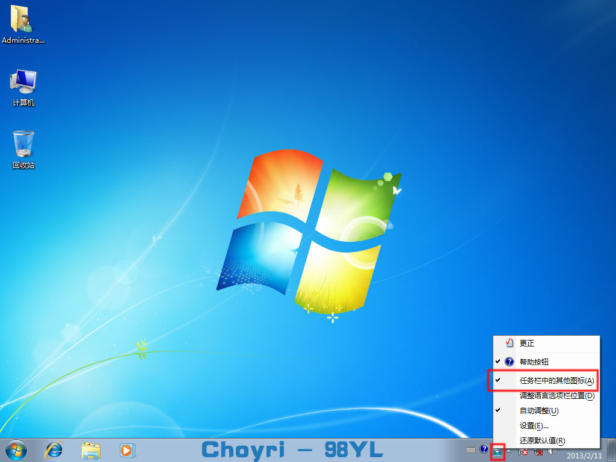
Task: Toggle 任务栏中的其他图标(A) option
Action: tap(546, 380)
